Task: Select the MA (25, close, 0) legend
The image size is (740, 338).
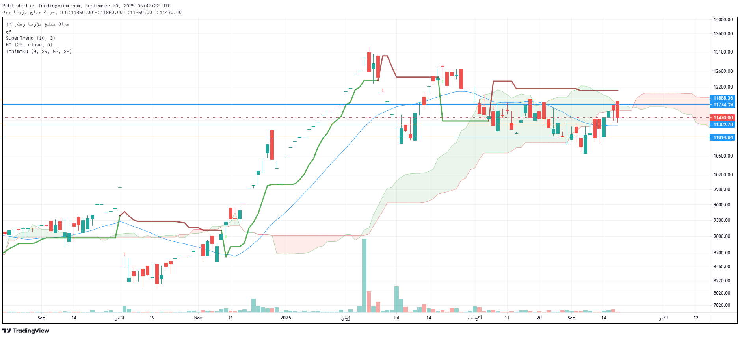Action: pos(29,45)
